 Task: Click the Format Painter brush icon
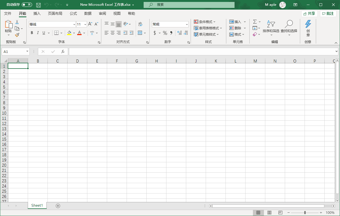(x=17, y=35)
